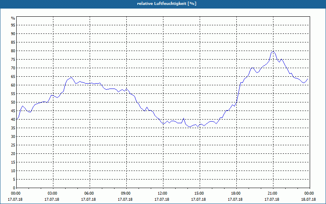Select the '21:00' time axis label
Screen dimensions: 326x204
[x=272, y=193]
